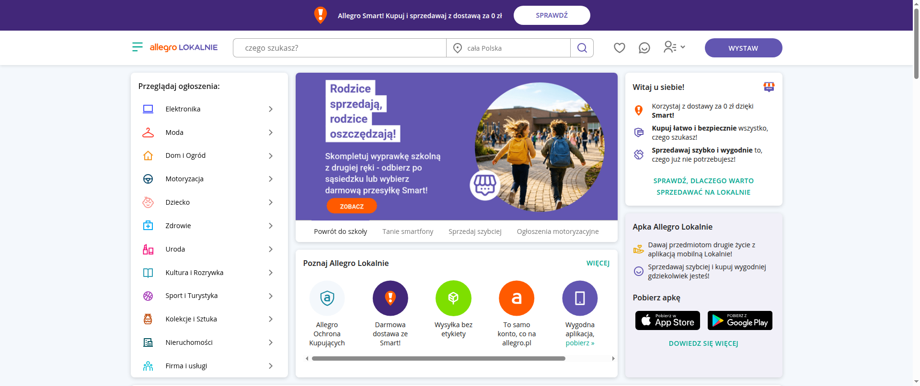
Task: Open Wysyłka bez etykiety box icon
Action: [x=453, y=298]
